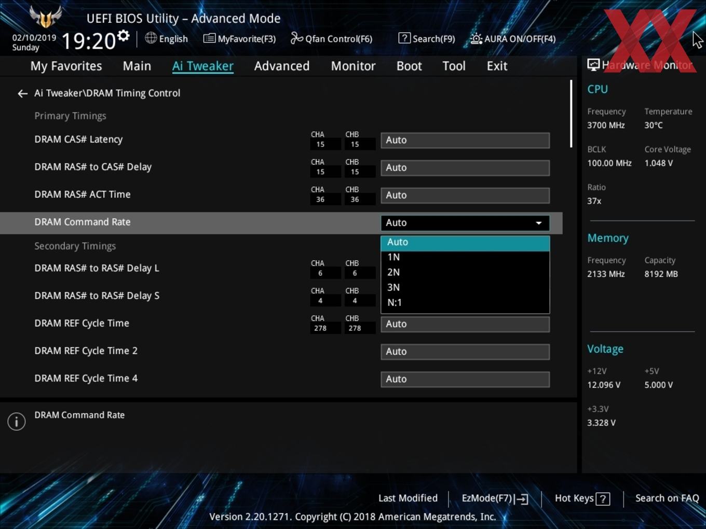Click the settings gear beside the clock
706x529 pixels.
(x=123, y=36)
